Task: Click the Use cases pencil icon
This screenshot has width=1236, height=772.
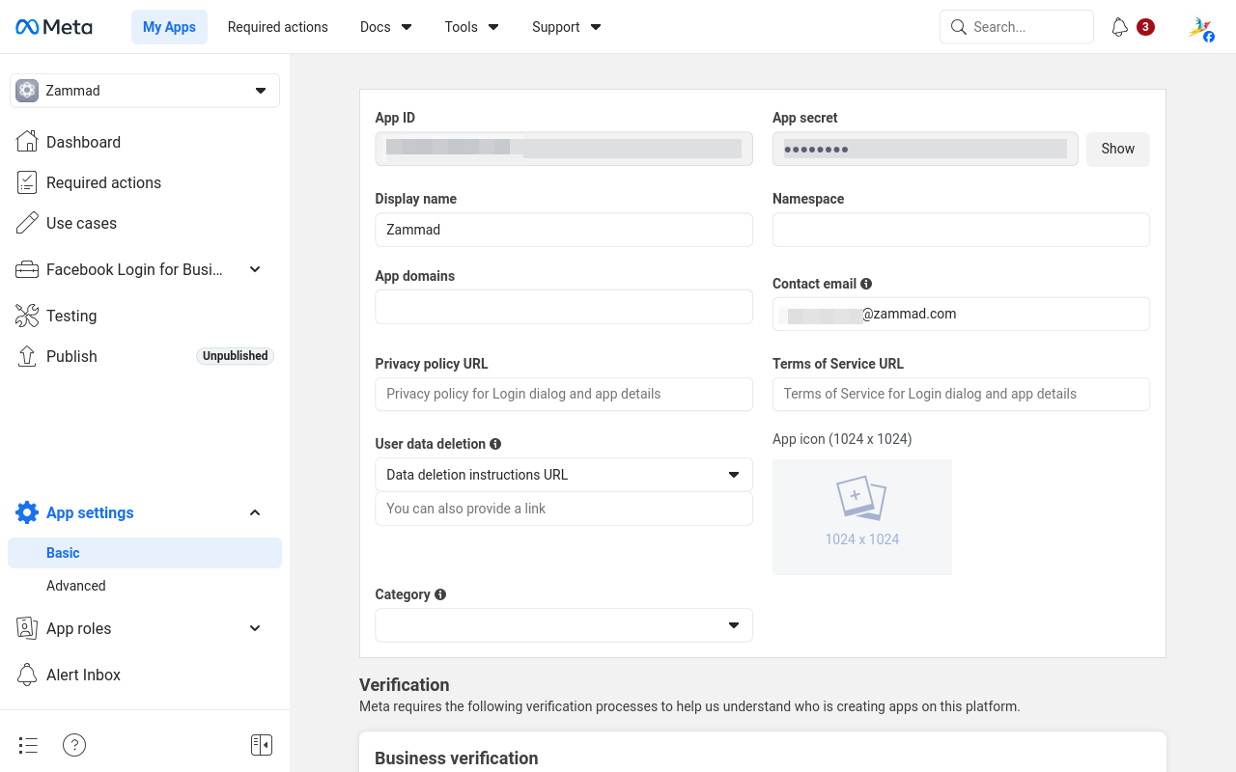Action: pyautogui.click(x=27, y=223)
